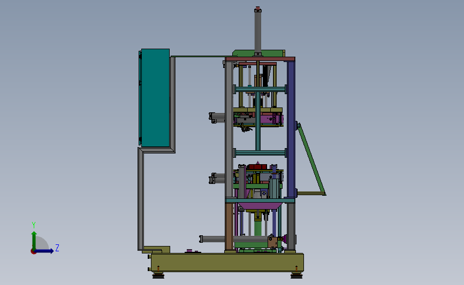The image size is (464, 285).
Task: Select the olive base frame of machine
Action: coord(227,262)
